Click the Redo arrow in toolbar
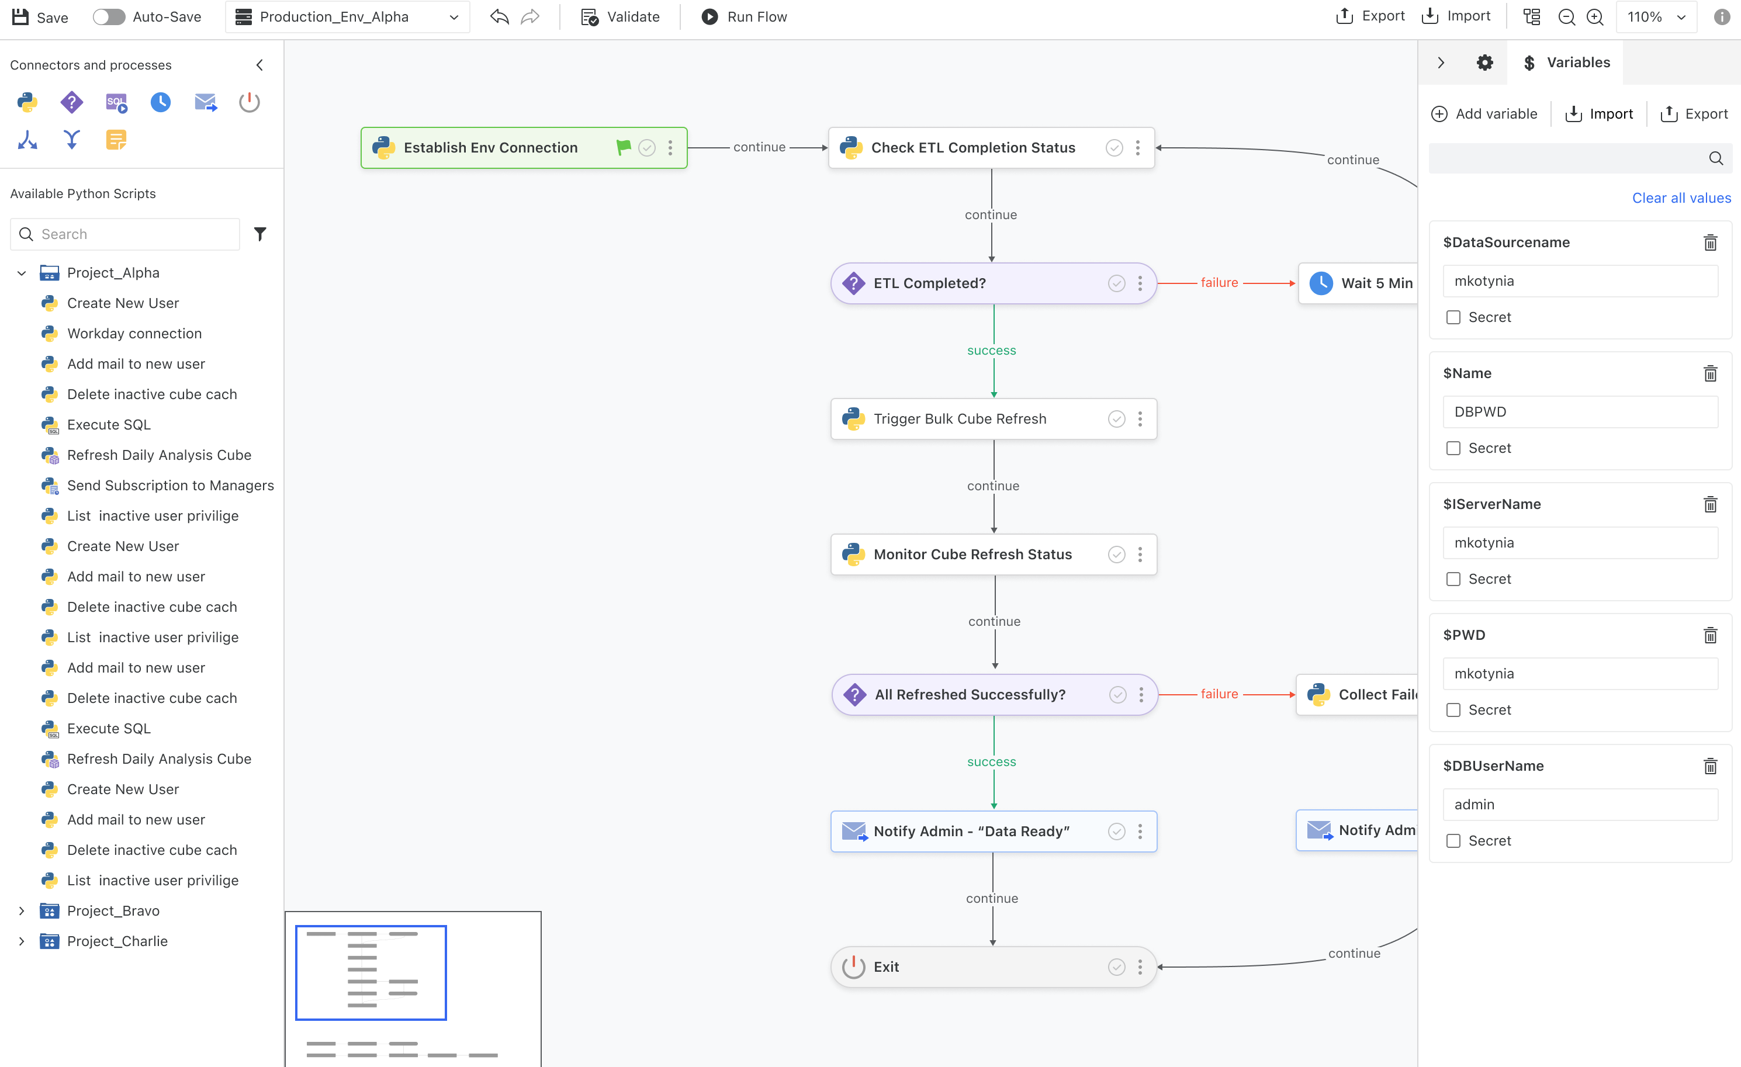 tap(530, 17)
